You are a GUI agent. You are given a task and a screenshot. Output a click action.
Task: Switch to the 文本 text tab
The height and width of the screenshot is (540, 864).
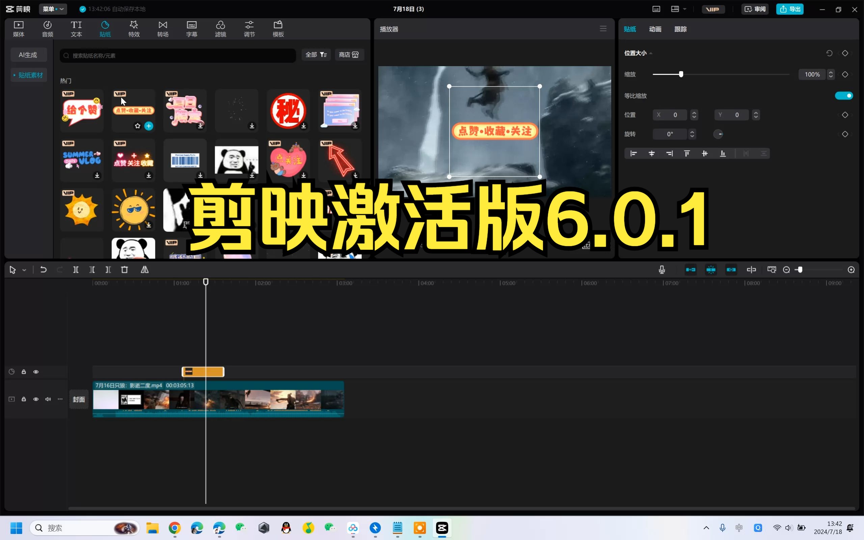76,29
